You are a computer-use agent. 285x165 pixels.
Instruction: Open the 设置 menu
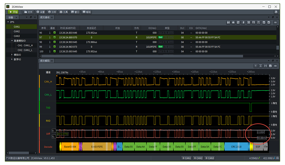point(40,12)
